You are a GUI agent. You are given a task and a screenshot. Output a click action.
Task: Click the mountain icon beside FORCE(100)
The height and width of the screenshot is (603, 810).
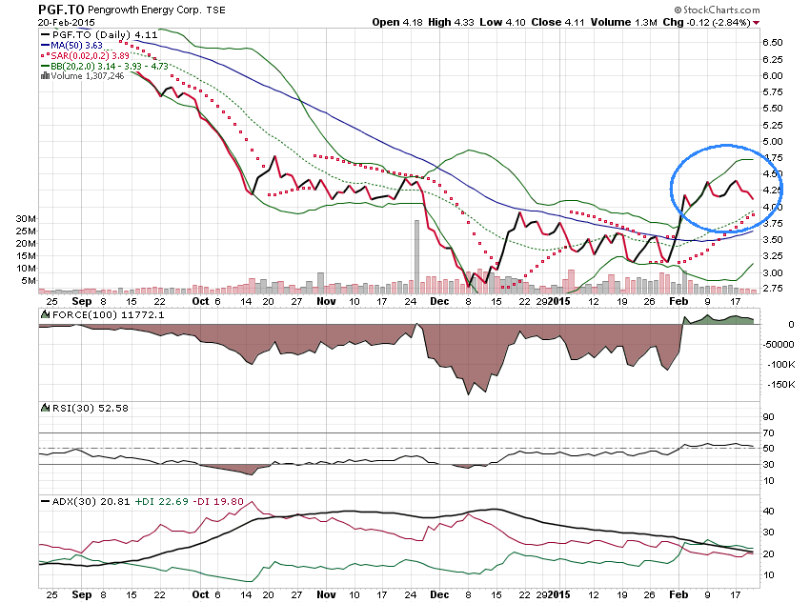coord(45,315)
